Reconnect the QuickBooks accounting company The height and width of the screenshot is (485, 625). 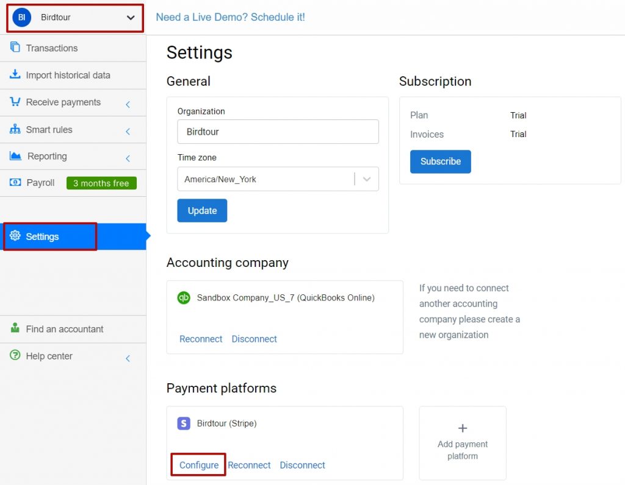[201, 339]
